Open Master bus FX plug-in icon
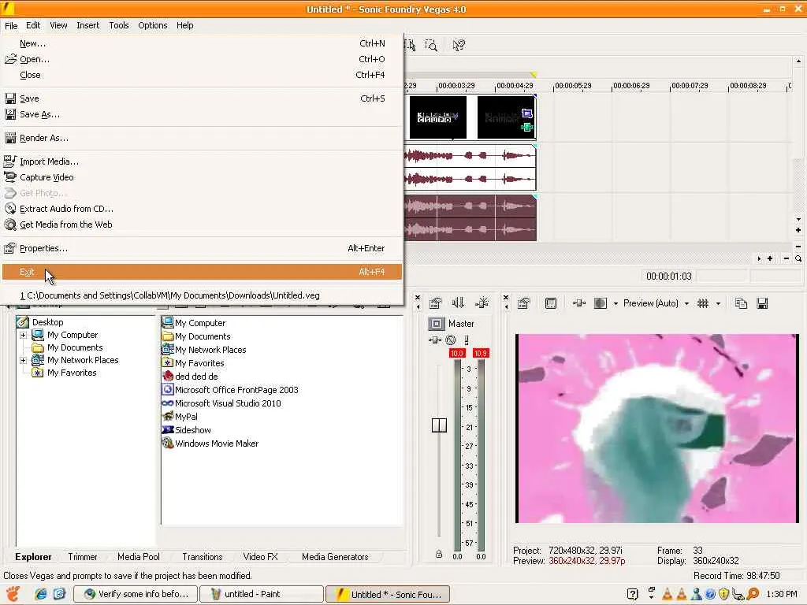The image size is (807, 605). pos(435,340)
